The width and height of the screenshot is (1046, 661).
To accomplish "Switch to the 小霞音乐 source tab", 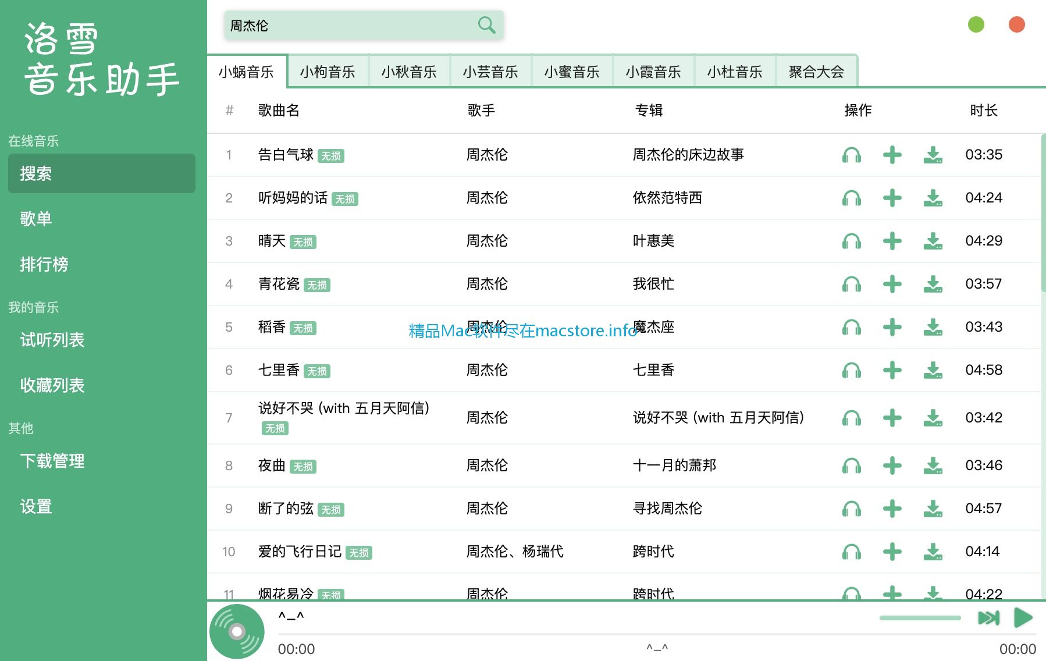I will click(x=653, y=72).
